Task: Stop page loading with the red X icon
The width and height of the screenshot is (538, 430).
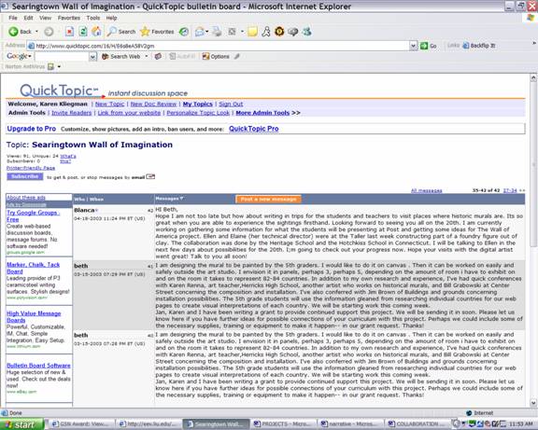Action: (x=69, y=32)
